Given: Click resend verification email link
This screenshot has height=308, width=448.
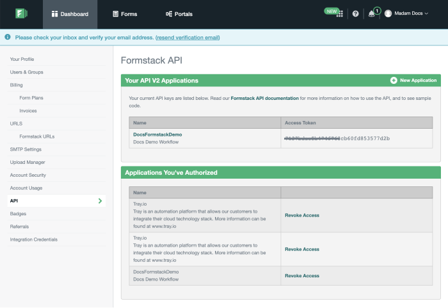Looking at the screenshot, I should (188, 38).
